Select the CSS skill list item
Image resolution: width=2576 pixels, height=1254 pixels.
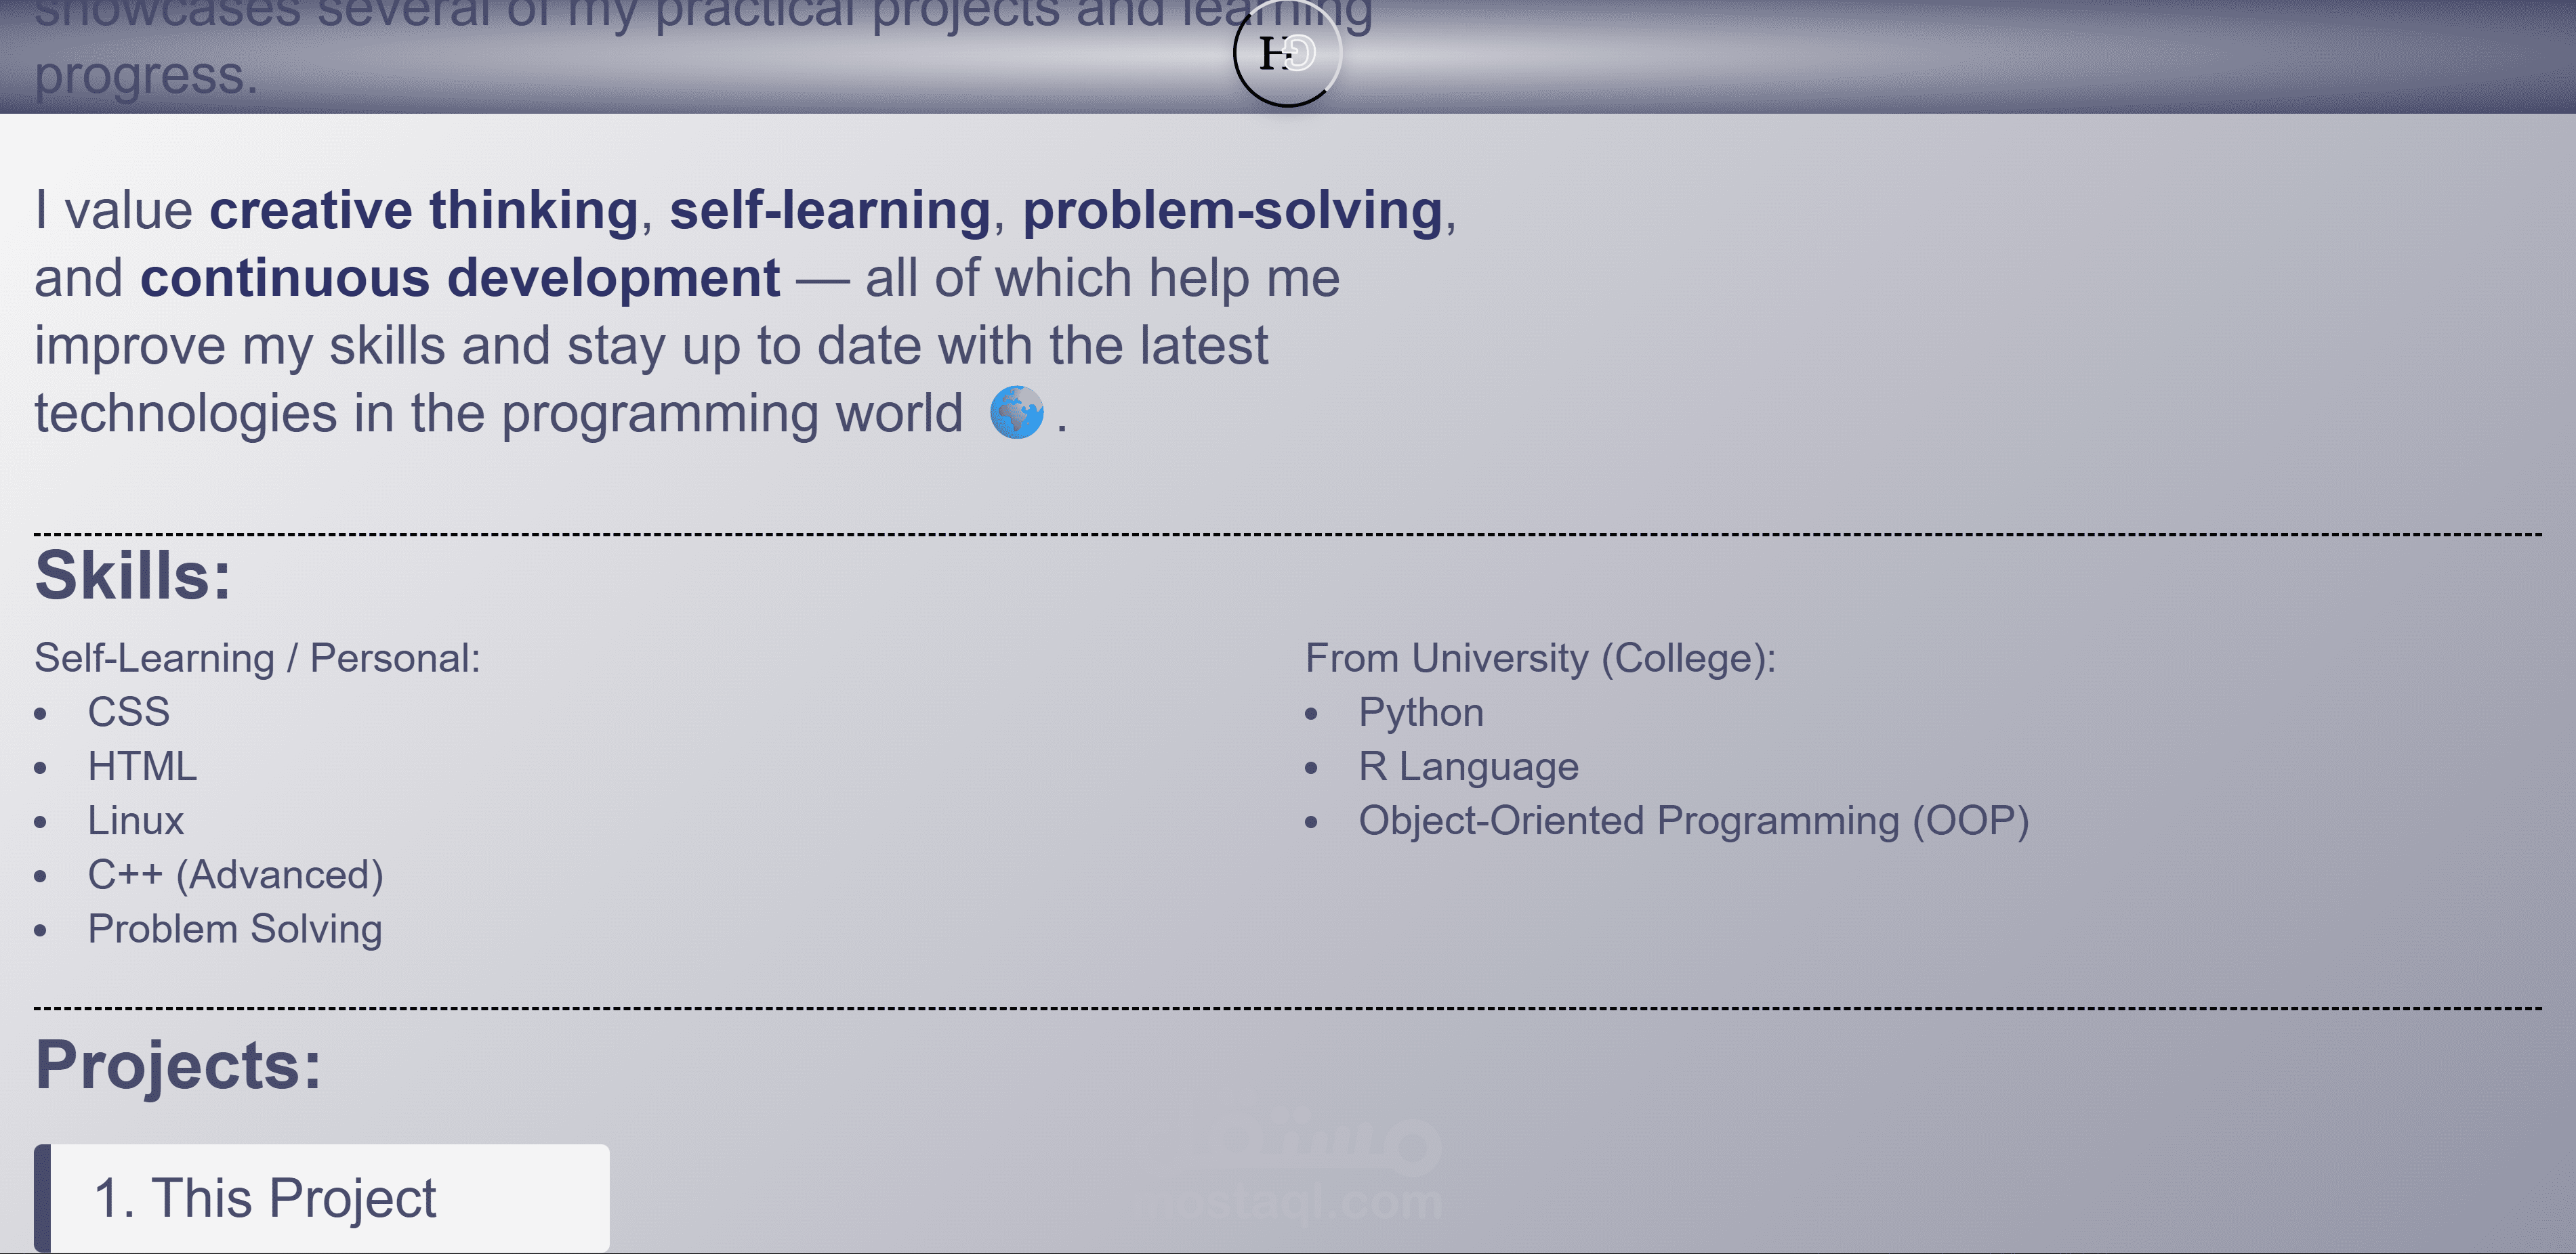(128, 712)
